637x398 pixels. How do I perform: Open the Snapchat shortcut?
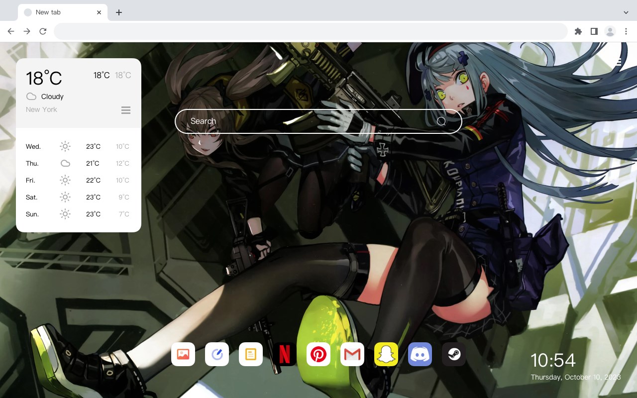click(386, 354)
